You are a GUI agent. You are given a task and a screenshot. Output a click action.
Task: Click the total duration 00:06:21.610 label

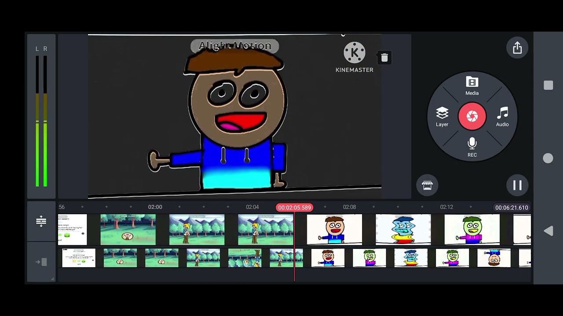coord(512,208)
